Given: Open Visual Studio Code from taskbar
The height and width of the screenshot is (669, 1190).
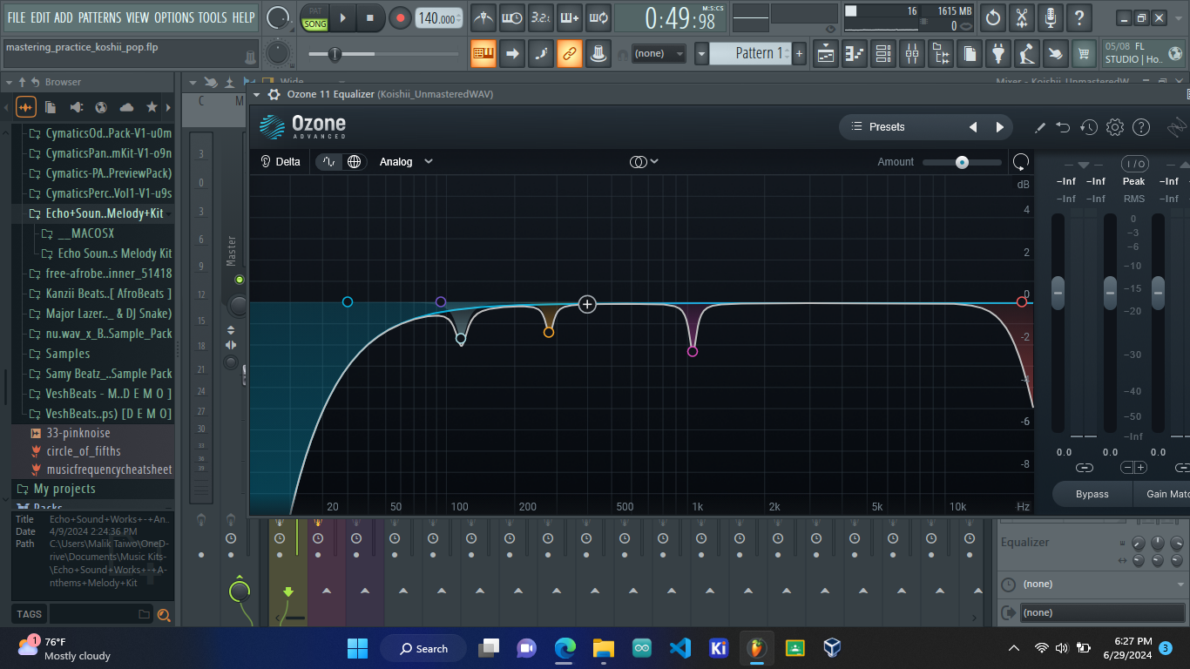Looking at the screenshot, I should 680,648.
